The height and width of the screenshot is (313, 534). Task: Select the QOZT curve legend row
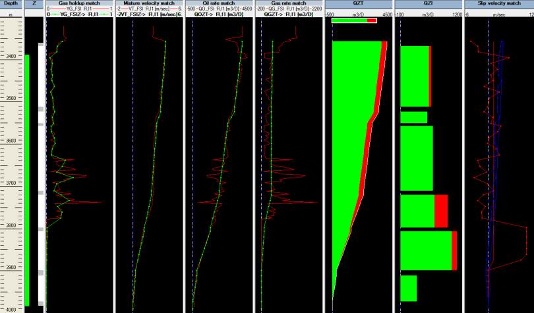220,14
